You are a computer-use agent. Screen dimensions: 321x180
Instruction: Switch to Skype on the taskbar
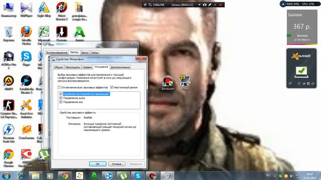(138, 175)
